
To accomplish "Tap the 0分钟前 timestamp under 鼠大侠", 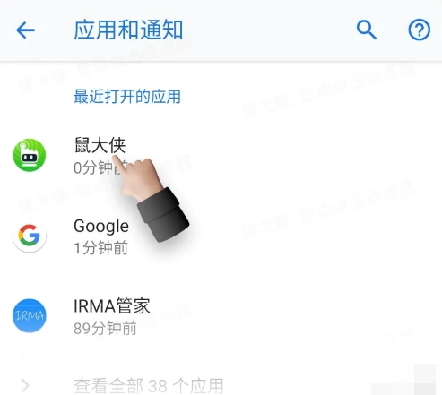I will [x=100, y=167].
